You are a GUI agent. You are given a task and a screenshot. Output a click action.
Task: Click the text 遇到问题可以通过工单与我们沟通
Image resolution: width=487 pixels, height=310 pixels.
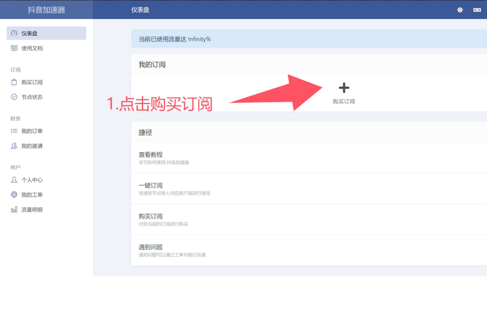[172, 255]
